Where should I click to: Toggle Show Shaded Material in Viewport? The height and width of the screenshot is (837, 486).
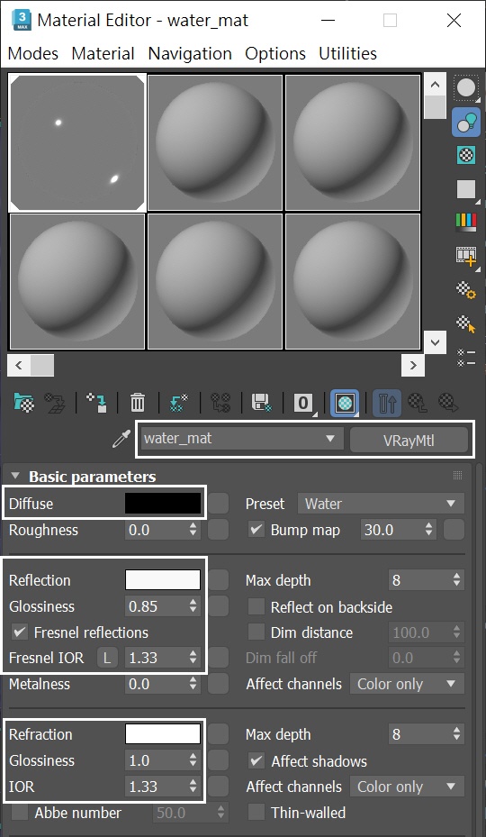pos(345,403)
